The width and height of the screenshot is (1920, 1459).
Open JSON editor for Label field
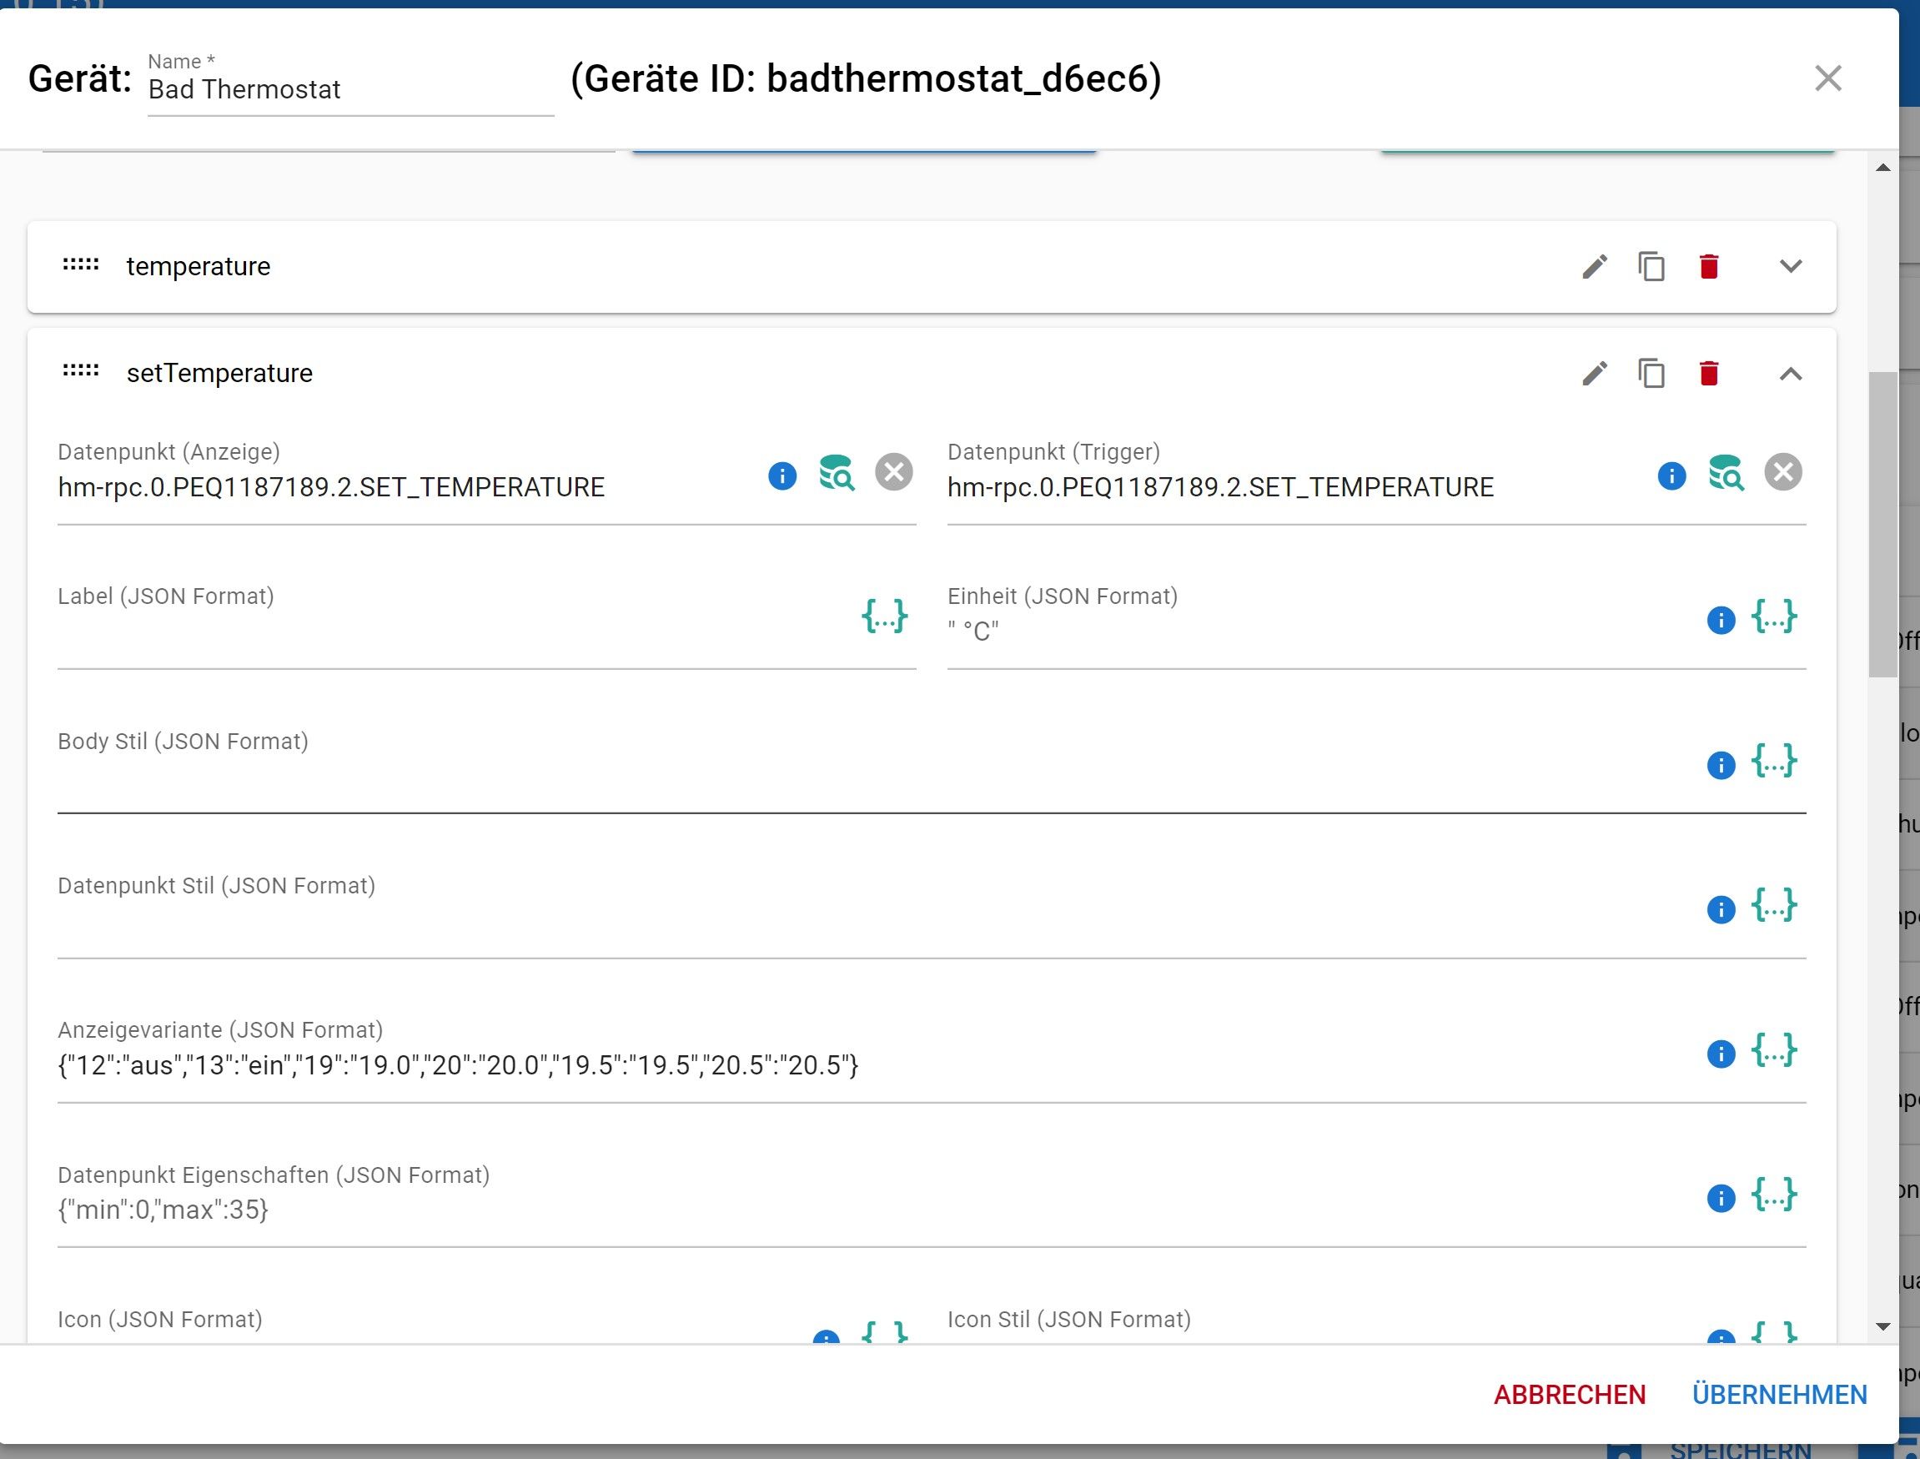click(885, 616)
